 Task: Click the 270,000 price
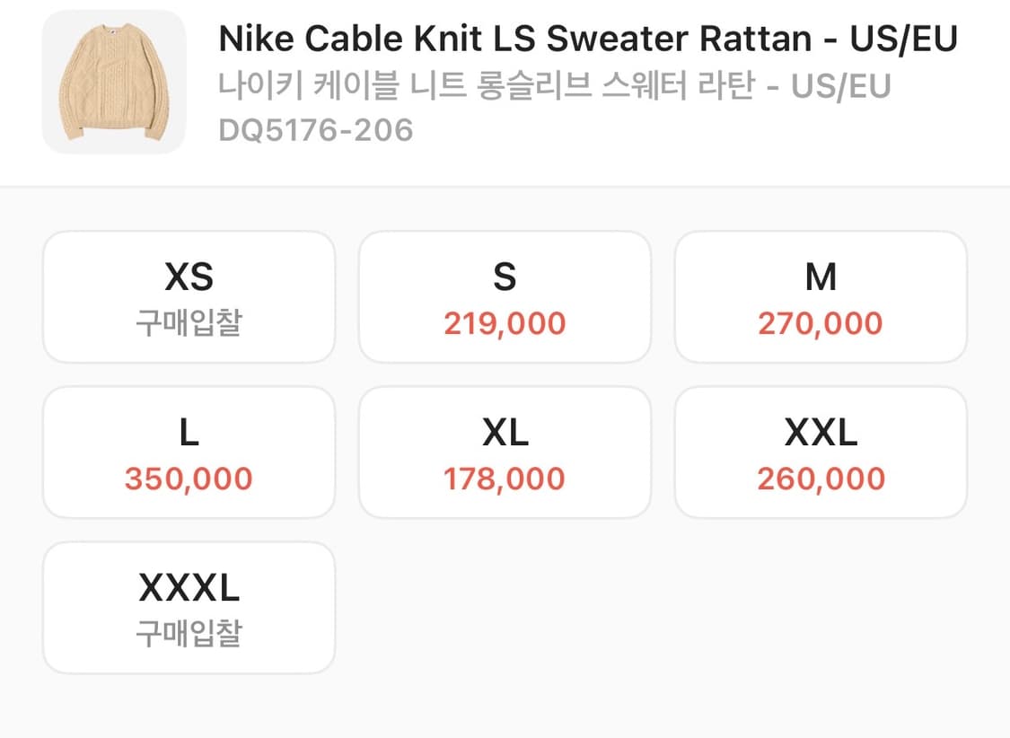(x=821, y=323)
